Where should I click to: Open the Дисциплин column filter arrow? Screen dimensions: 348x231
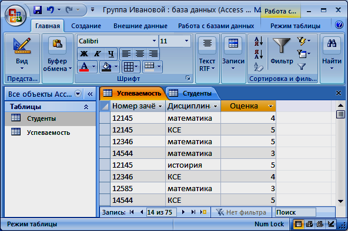coord(215,107)
